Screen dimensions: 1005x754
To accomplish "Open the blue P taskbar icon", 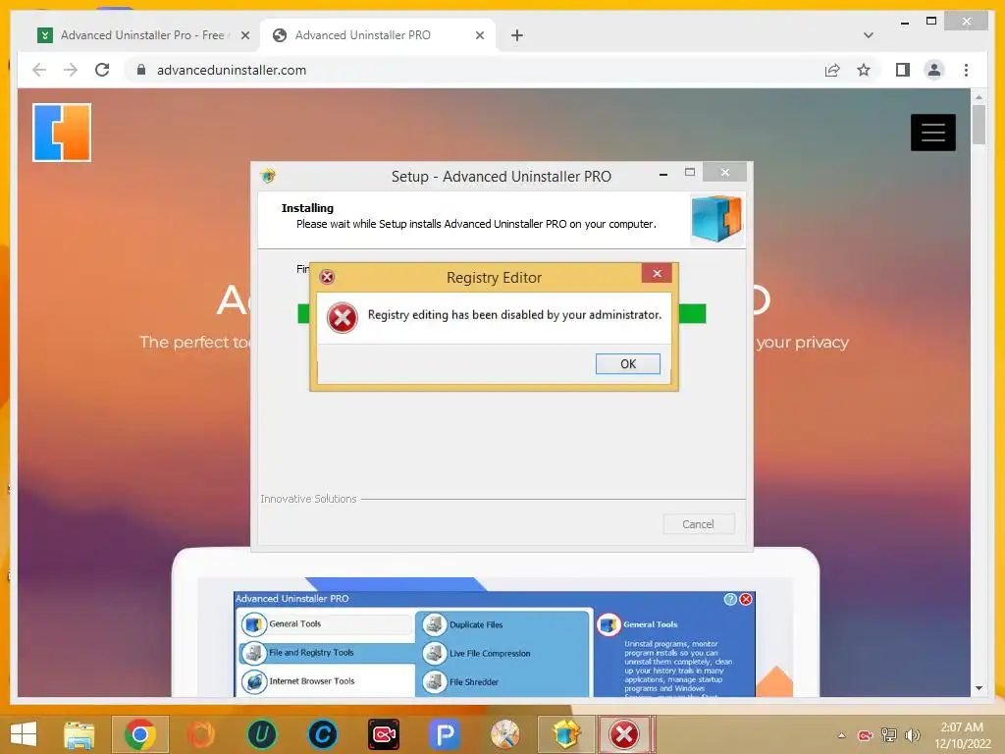I will coord(445,734).
